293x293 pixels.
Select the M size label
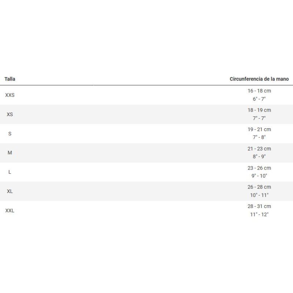(10, 153)
